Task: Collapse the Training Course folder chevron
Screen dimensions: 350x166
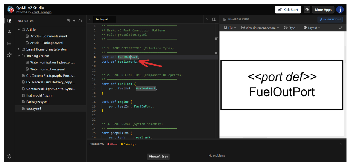Action: coord(19,56)
